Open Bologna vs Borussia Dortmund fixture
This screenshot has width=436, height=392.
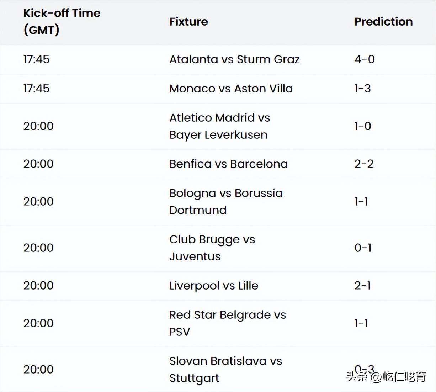coord(226,202)
